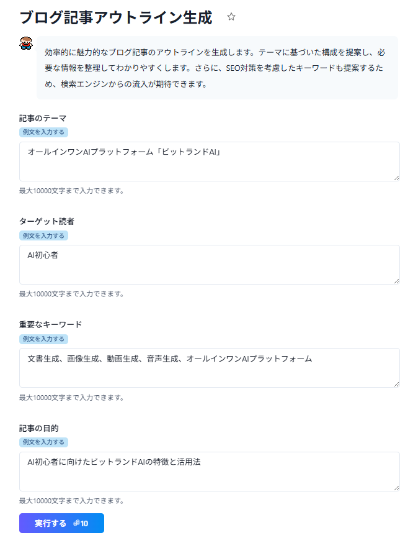Click 例文を入力する under 重要なキーワード
The height and width of the screenshot is (548, 413).
tap(42, 339)
